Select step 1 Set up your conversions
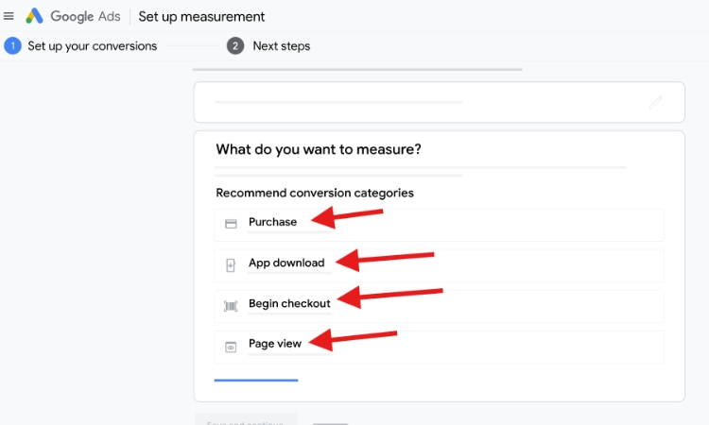 pos(80,46)
